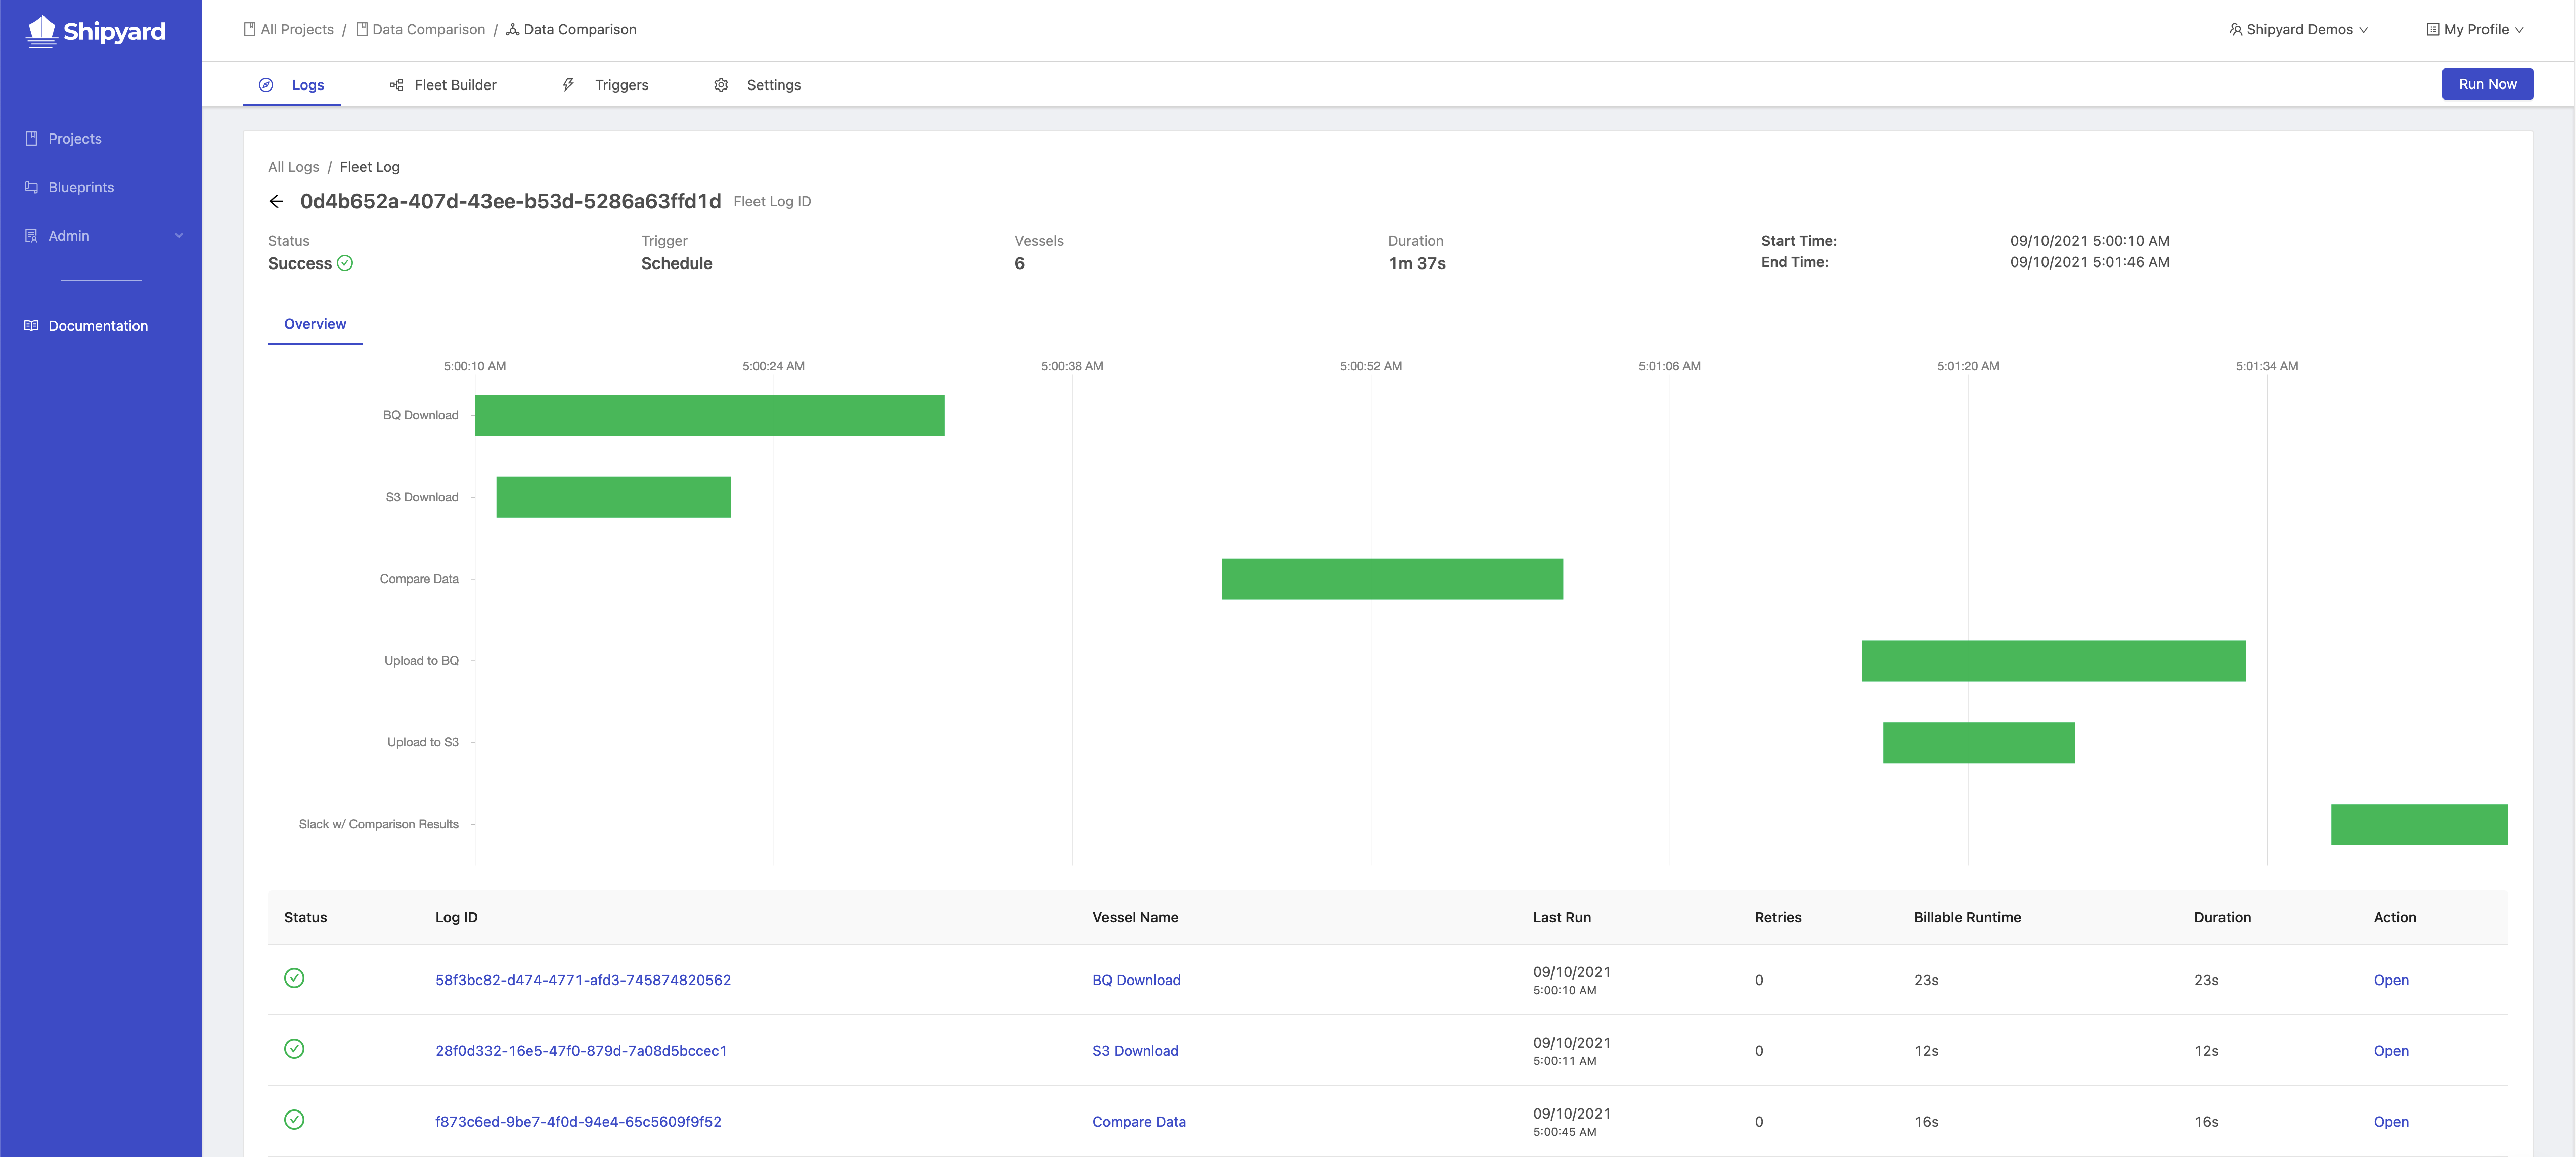The width and height of the screenshot is (2576, 1157).
Task: Go to All Logs breadcrumb
Action: click(293, 167)
